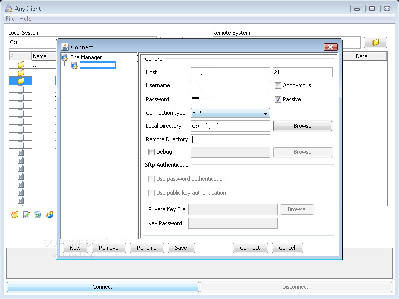Click into the Local Directory field
Viewport: 399px width, 299px height.
(230, 126)
